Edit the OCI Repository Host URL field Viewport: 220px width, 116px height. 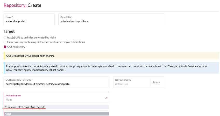[x=56, y=84]
